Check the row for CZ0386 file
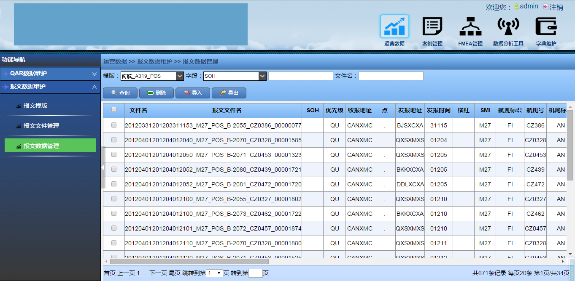This screenshot has width=575, height=281. point(114,125)
